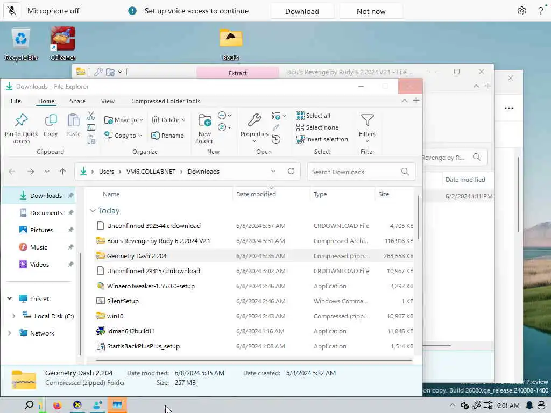Viewport: 551px width, 413px height.
Task: Select Videos in Quick access
Action: [39, 265]
